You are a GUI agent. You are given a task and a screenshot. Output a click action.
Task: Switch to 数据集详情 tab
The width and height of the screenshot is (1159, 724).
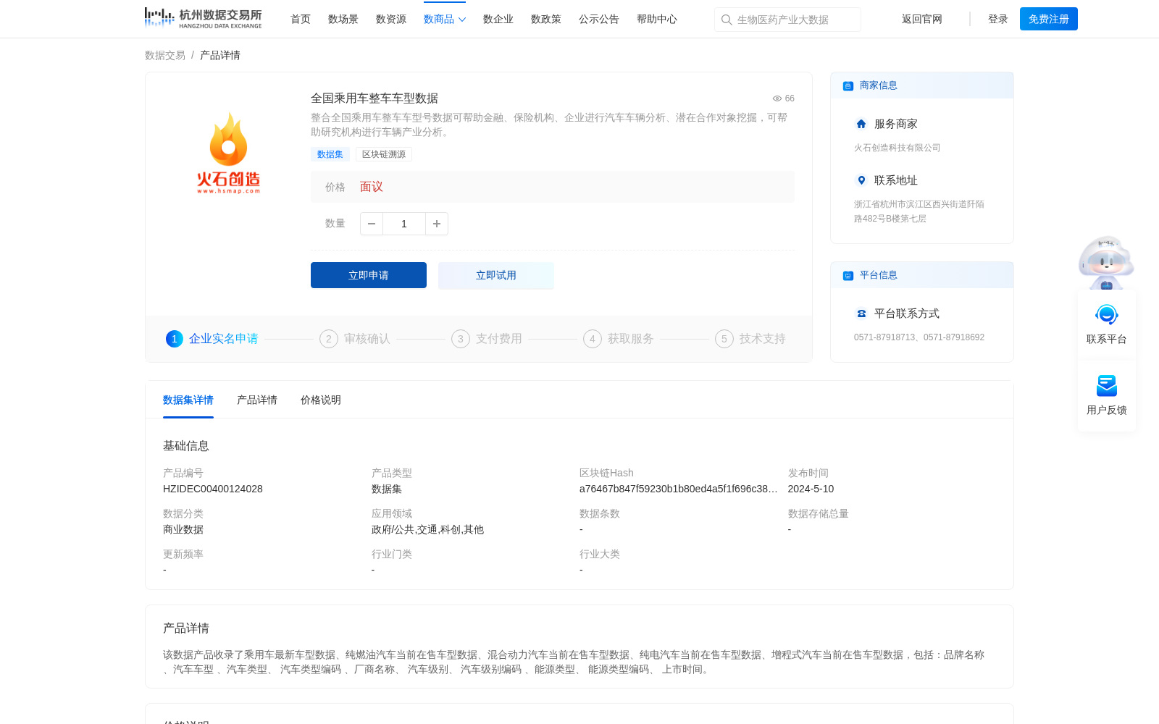pos(188,400)
